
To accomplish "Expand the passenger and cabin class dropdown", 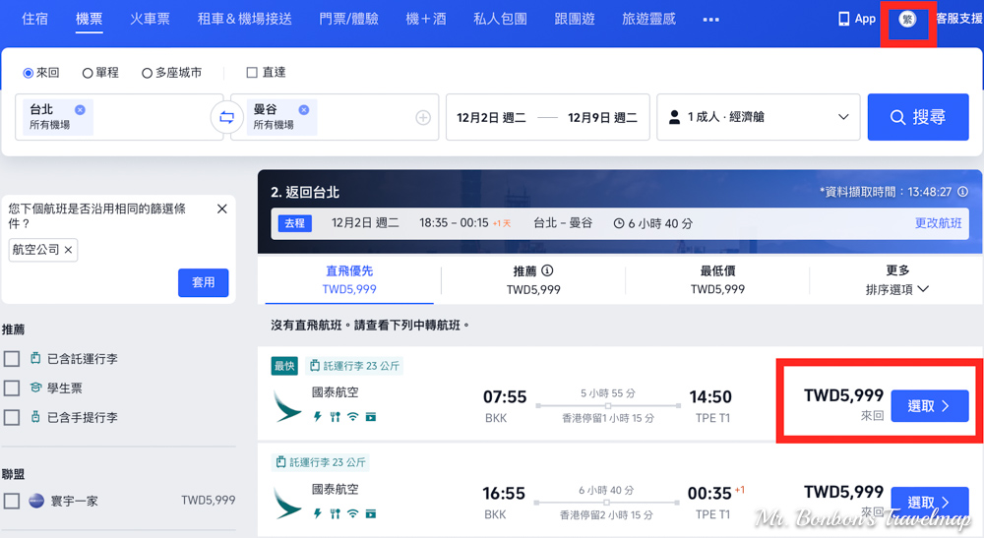I will point(758,117).
